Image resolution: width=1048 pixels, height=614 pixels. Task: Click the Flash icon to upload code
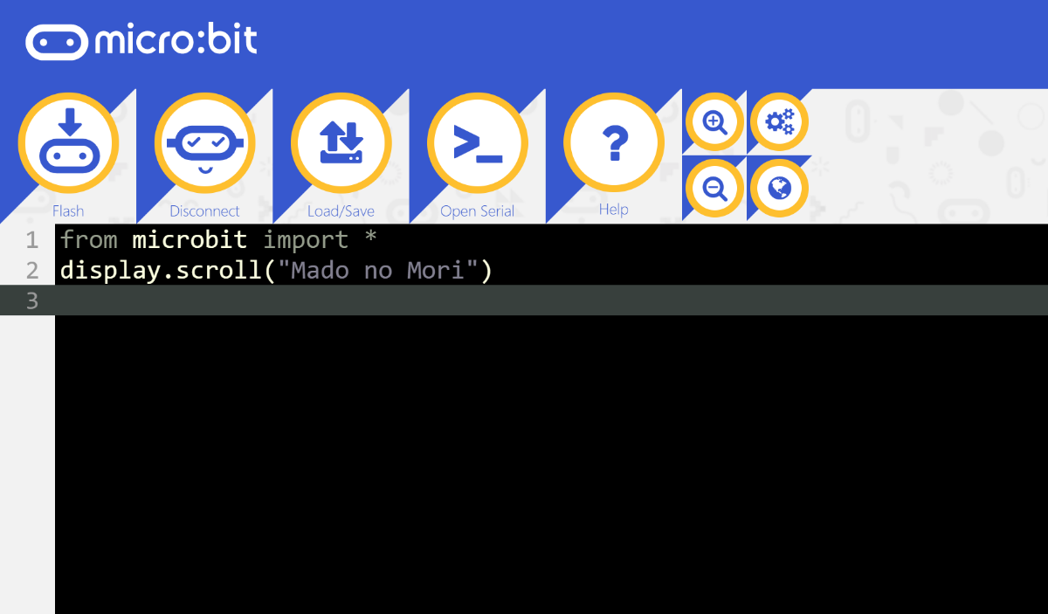(68, 143)
